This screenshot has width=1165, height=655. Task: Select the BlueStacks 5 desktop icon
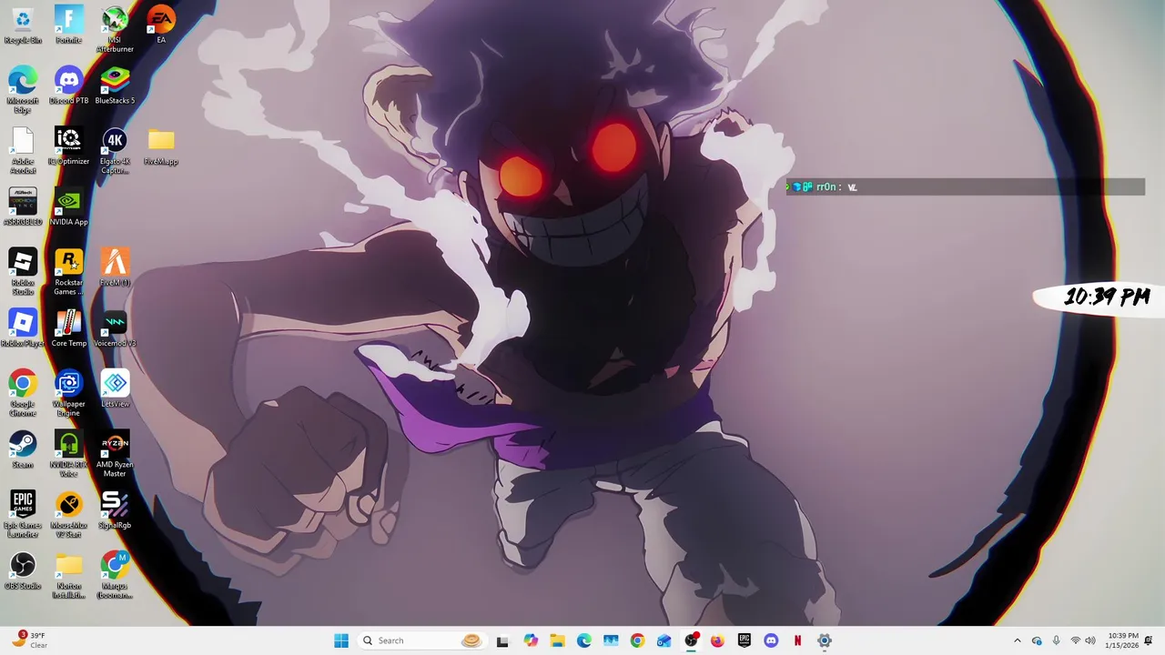[x=115, y=86]
